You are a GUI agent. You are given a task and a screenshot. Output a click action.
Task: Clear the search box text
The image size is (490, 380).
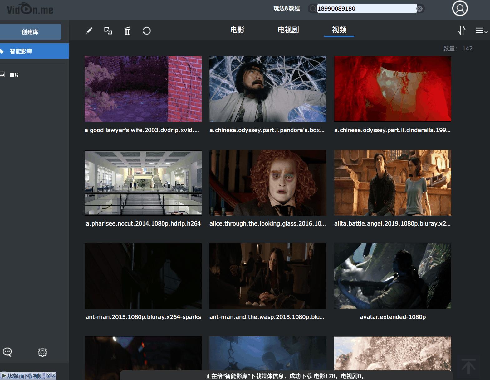[x=420, y=9]
